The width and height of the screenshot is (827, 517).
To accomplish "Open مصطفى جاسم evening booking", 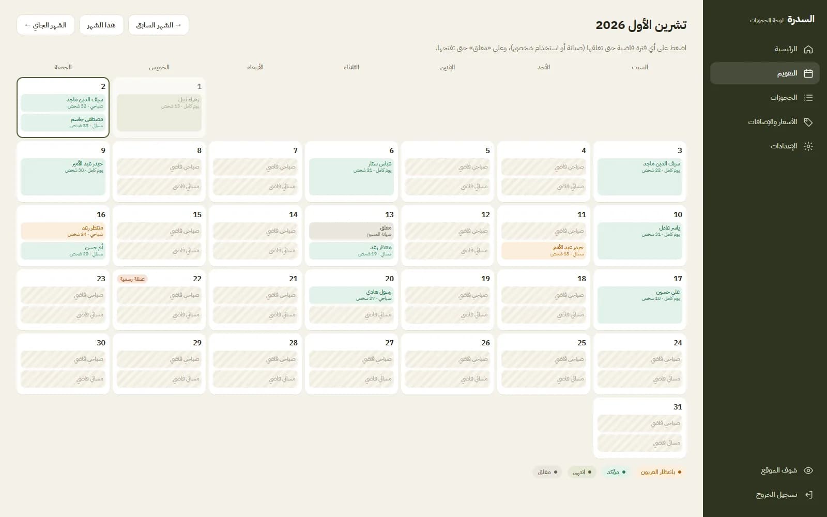I will 63,122.
